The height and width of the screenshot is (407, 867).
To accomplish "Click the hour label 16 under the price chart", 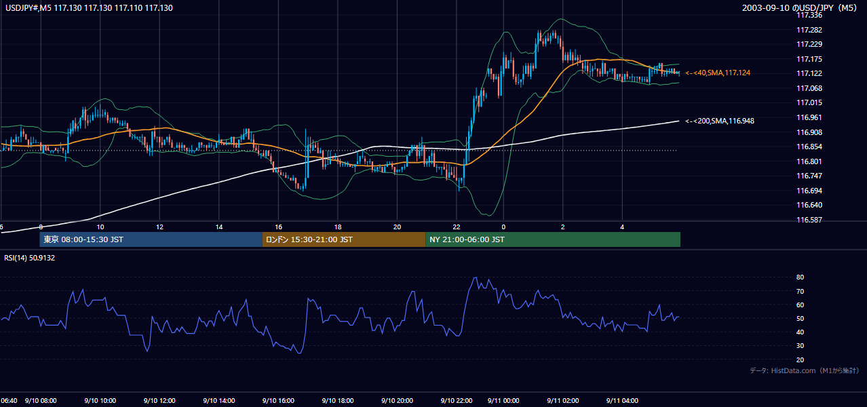I will point(278,227).
